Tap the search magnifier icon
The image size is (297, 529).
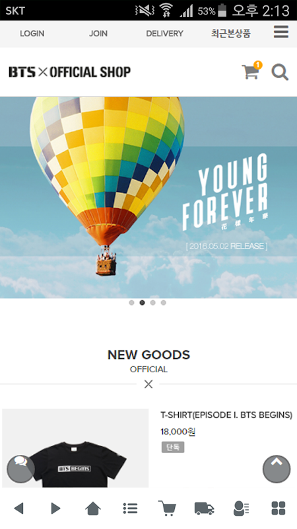[x=280, y=72]
